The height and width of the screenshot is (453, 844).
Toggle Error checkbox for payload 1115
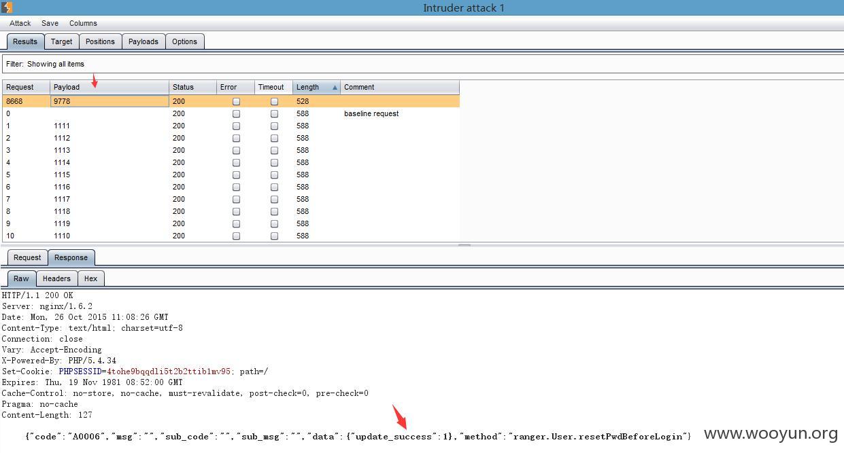coord(236,175)
